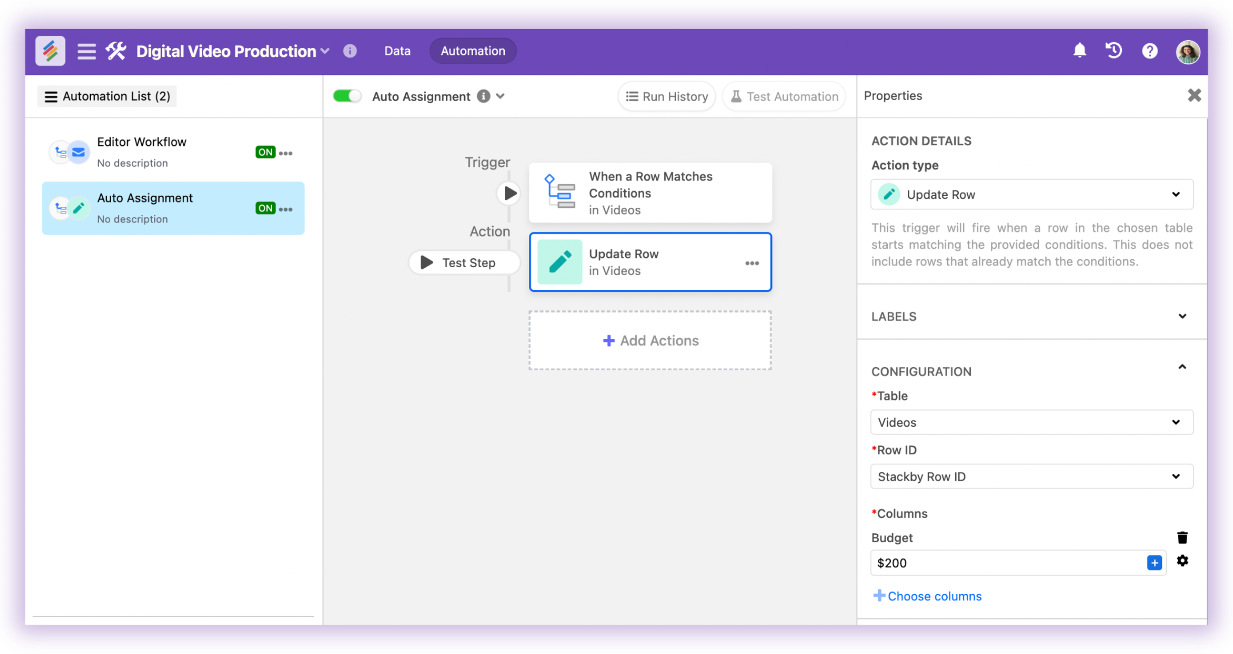Image resolution: width=1233 pixels, height=654 pixels.
Task: Click the notifications bell icon
Action: tap(1079, 51)
